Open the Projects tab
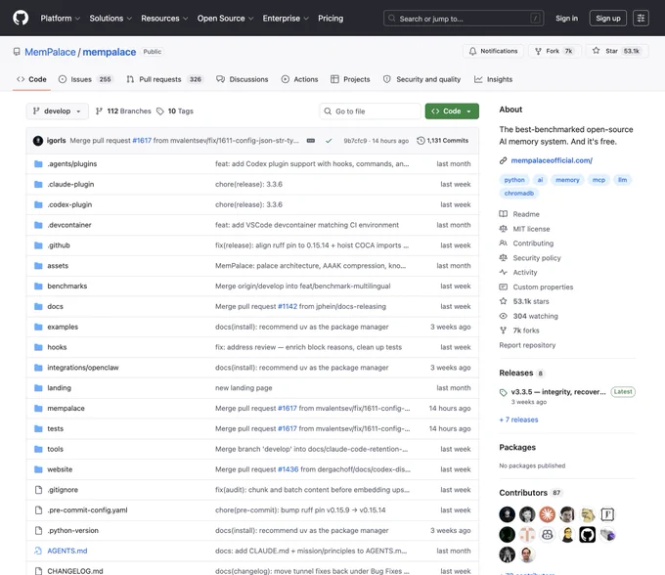This screenshot has width=665, height=575. coord(350,79)
